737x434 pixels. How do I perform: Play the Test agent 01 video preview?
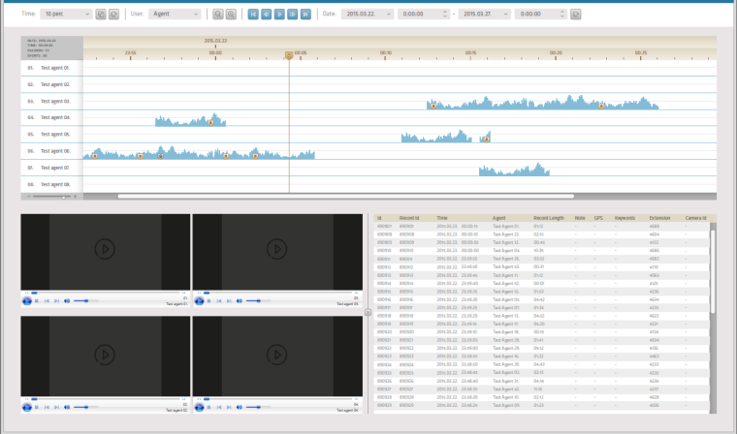(105, 249)
